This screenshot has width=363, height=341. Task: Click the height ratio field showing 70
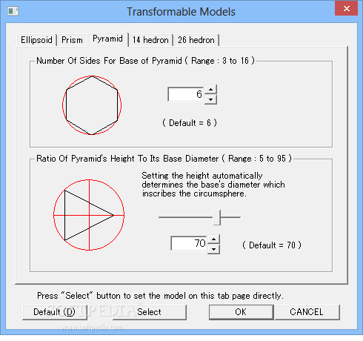coord(189,243)
